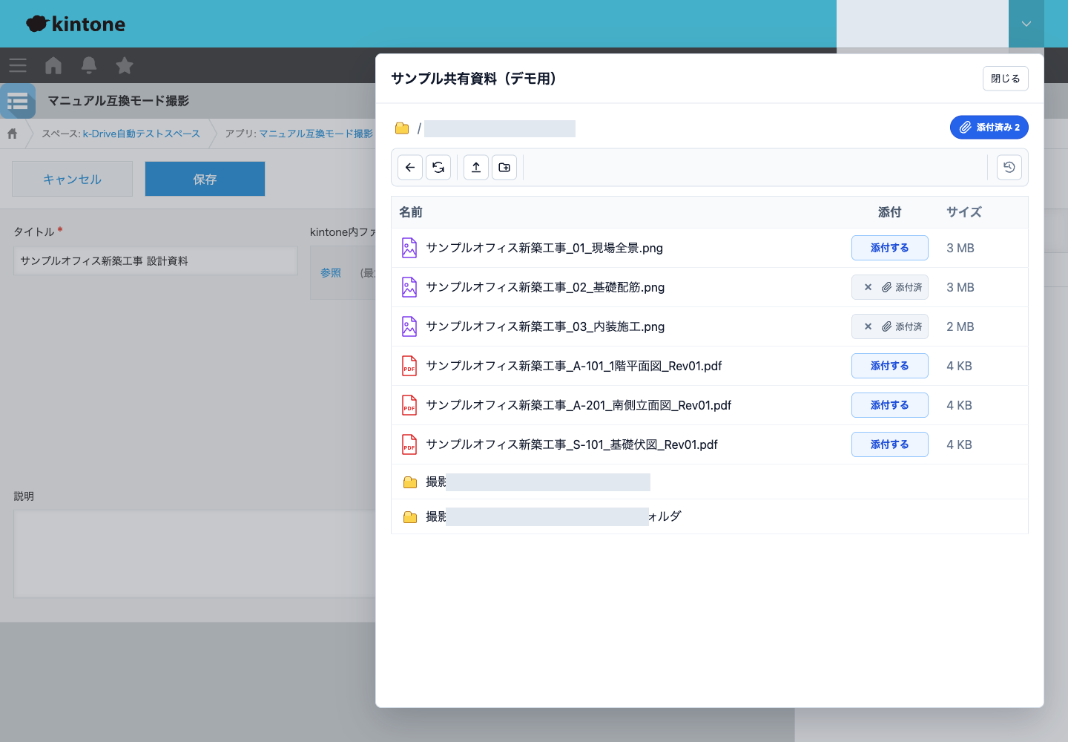1068x742 pixels.
Task: Attach サンプルオフィス新築工事_01_現場全景.png
Action: pyautogui.click(x=890, y=248)
